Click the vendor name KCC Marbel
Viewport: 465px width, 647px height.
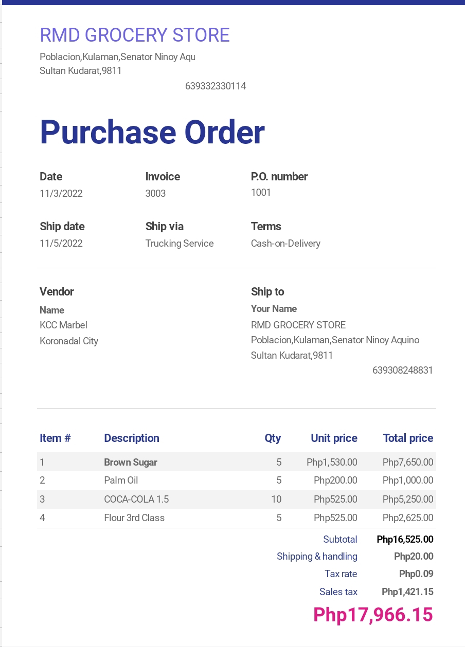[63, 325]
